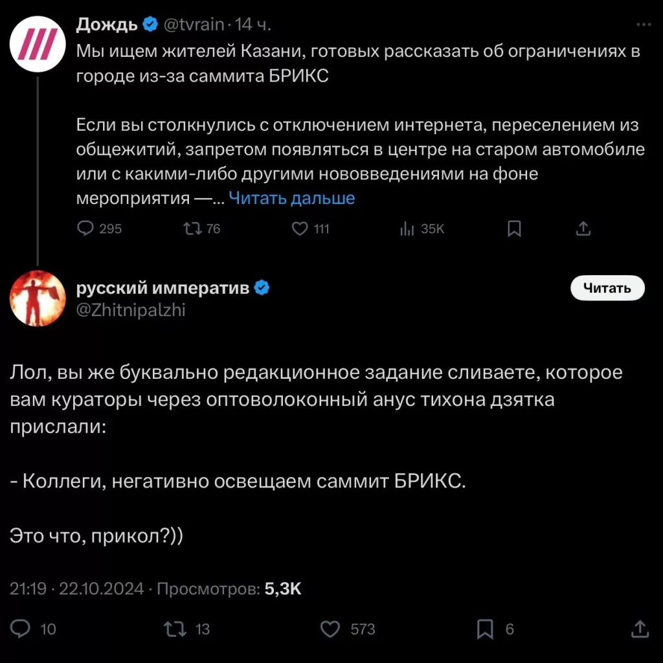Bookmark the Дождь tweet
The height and width of the screenshot is (663, 663).
(x=514, y=229)
